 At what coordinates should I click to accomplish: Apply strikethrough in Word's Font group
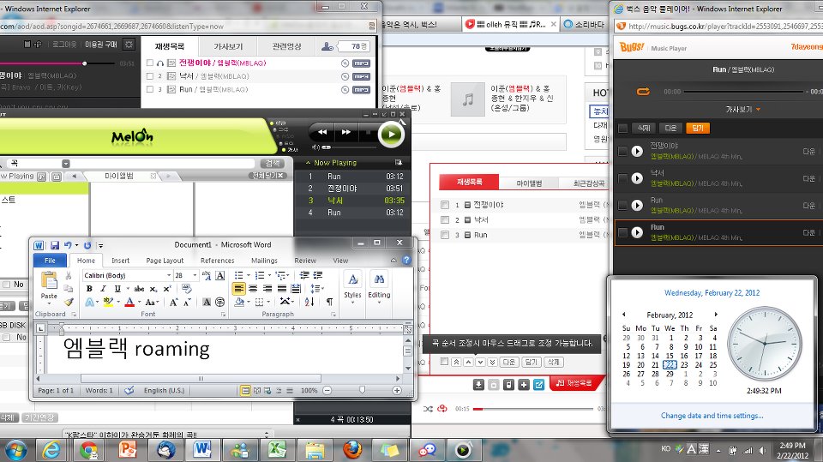[x=139, y=289]
